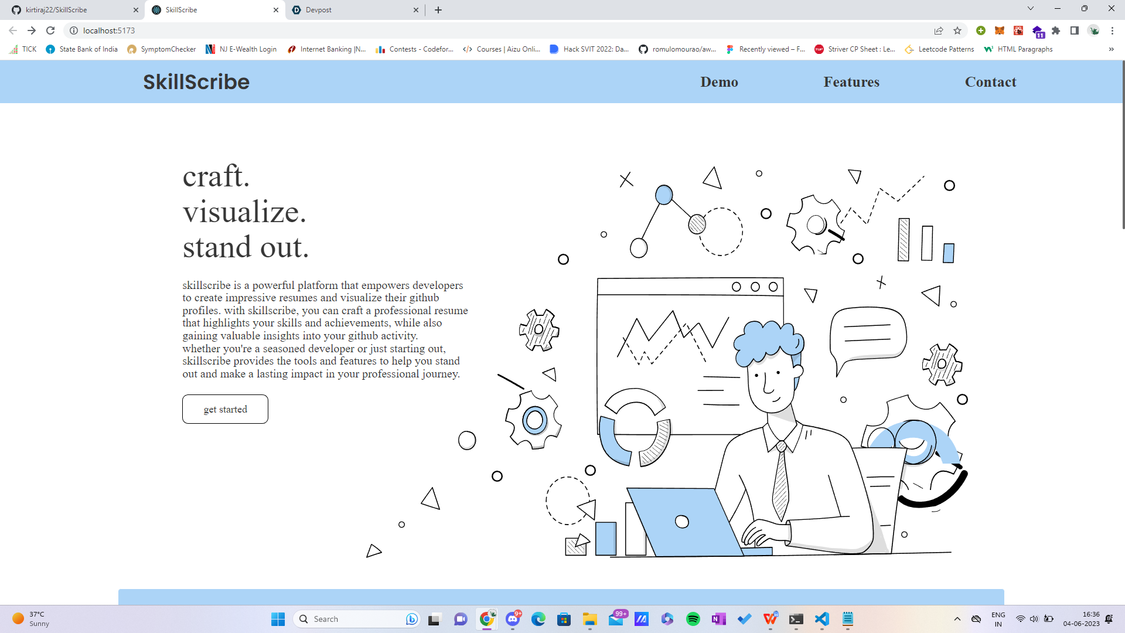1125x633 pixels.
Task: Expand the hidden bookmarks chevron
Action: tap(1111, 49)
